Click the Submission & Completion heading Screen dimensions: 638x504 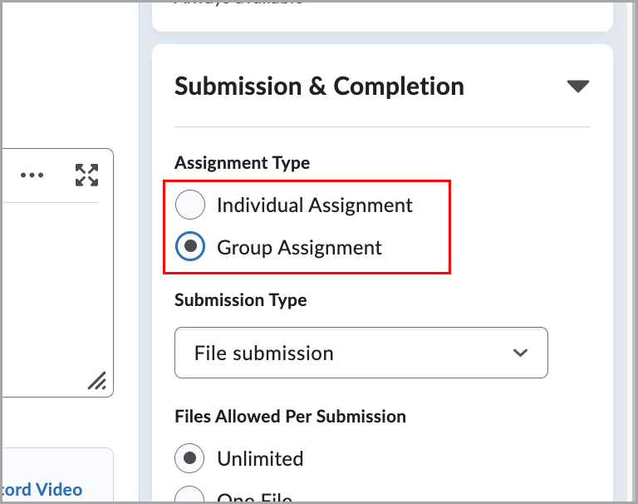pos(319,86)
